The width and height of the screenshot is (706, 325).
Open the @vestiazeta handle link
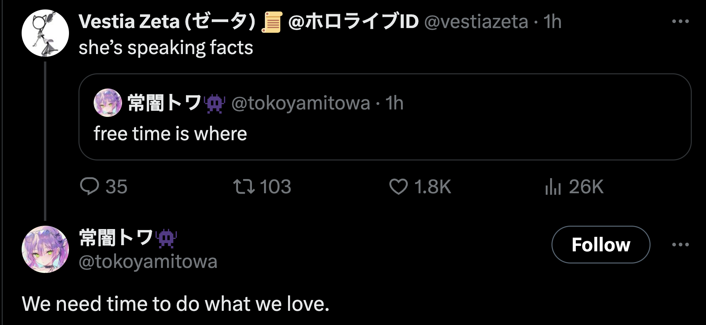[x=476, y=22]
